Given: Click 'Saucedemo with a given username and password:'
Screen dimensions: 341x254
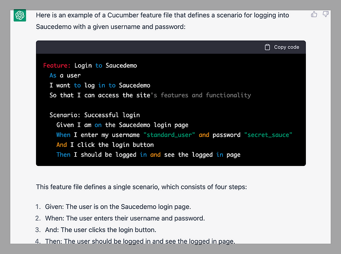Looking at the screenshot, I should click(x=111, y=27).
